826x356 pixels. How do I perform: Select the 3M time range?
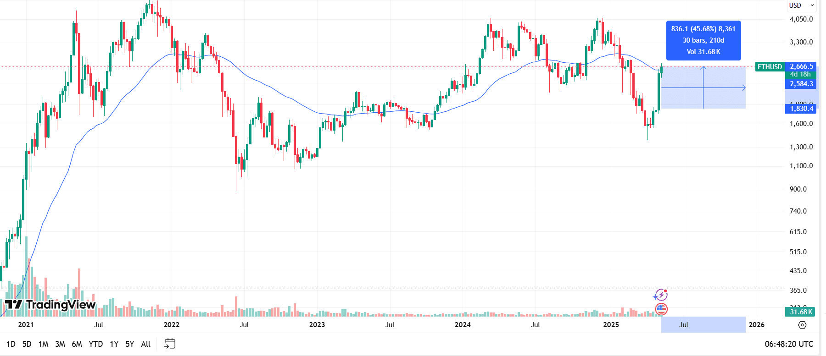pos(60,344)
